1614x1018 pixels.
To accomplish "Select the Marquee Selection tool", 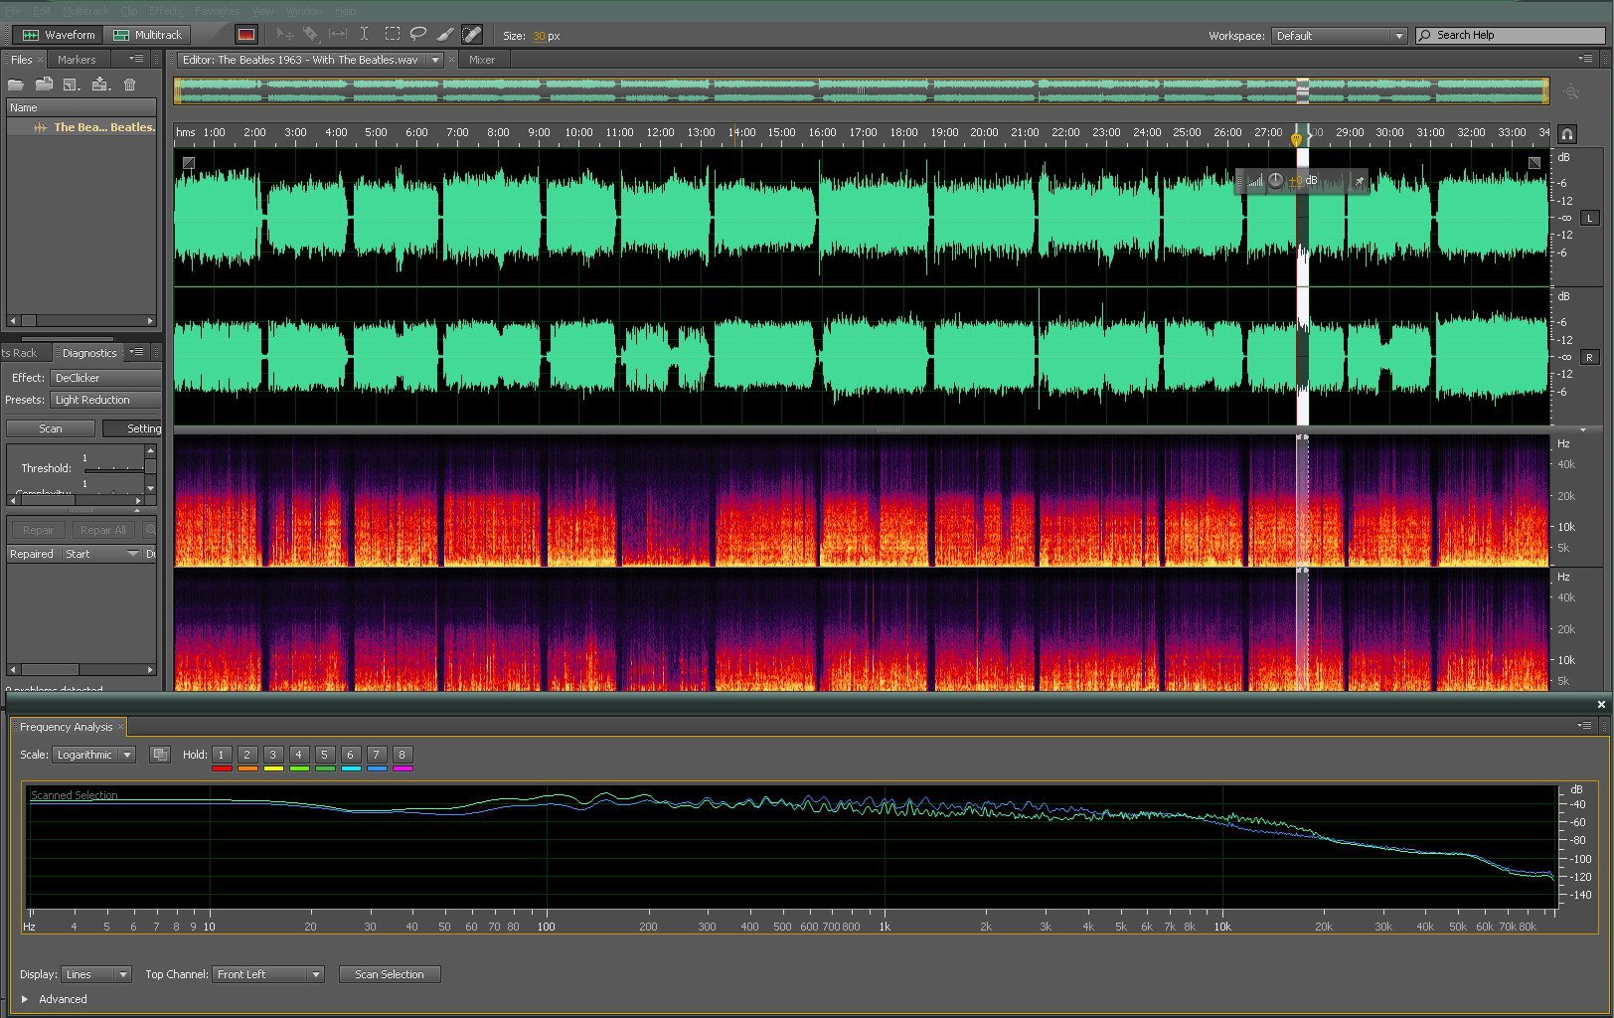I will (393, 35).
